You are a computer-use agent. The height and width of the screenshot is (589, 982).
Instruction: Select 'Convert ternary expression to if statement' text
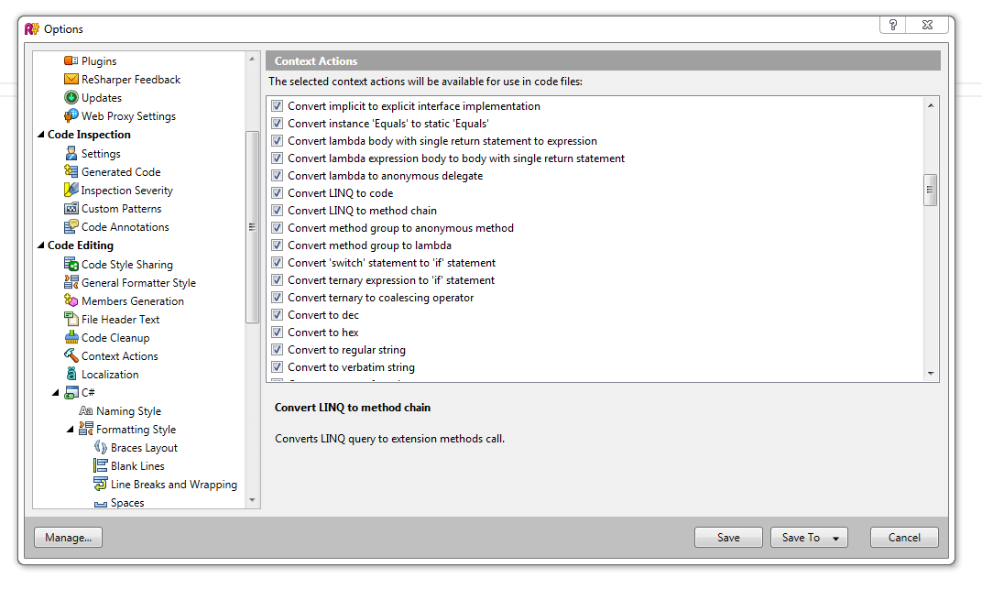[391, 279]
